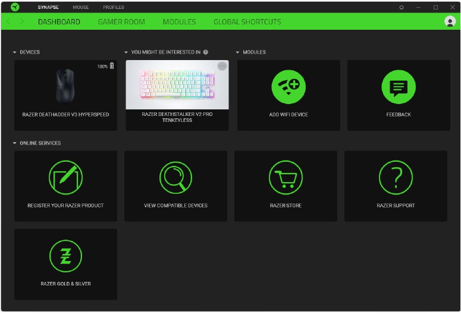Switch to the Profiles top tab
The height and width of the screenshot is (314, 461).
(114, 7)
